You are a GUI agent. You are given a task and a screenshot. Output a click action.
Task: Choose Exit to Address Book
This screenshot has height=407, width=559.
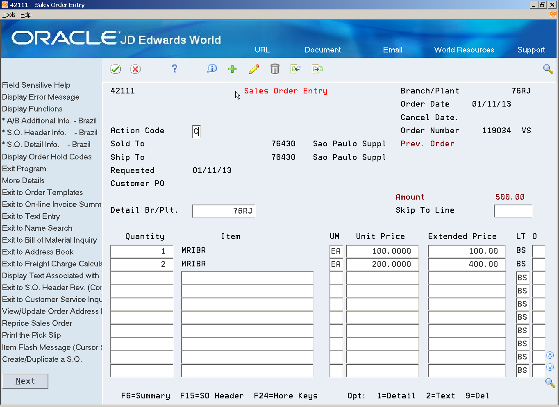38,252
